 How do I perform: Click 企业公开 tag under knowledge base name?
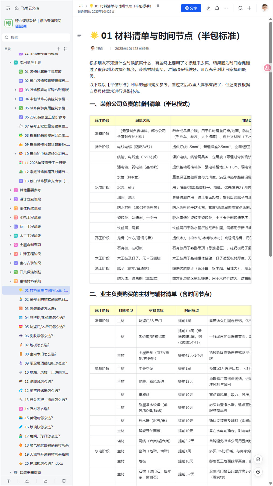pos(21,26)
